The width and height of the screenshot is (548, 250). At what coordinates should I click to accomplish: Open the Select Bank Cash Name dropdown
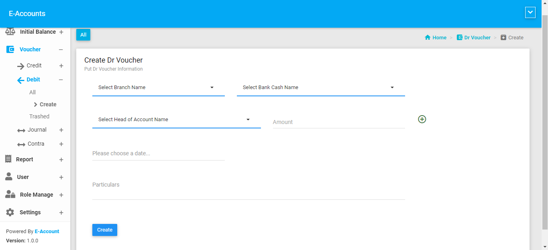point(320,87)
